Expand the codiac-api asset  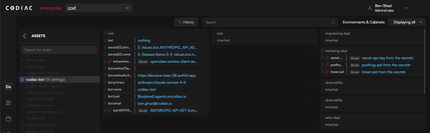23,66
